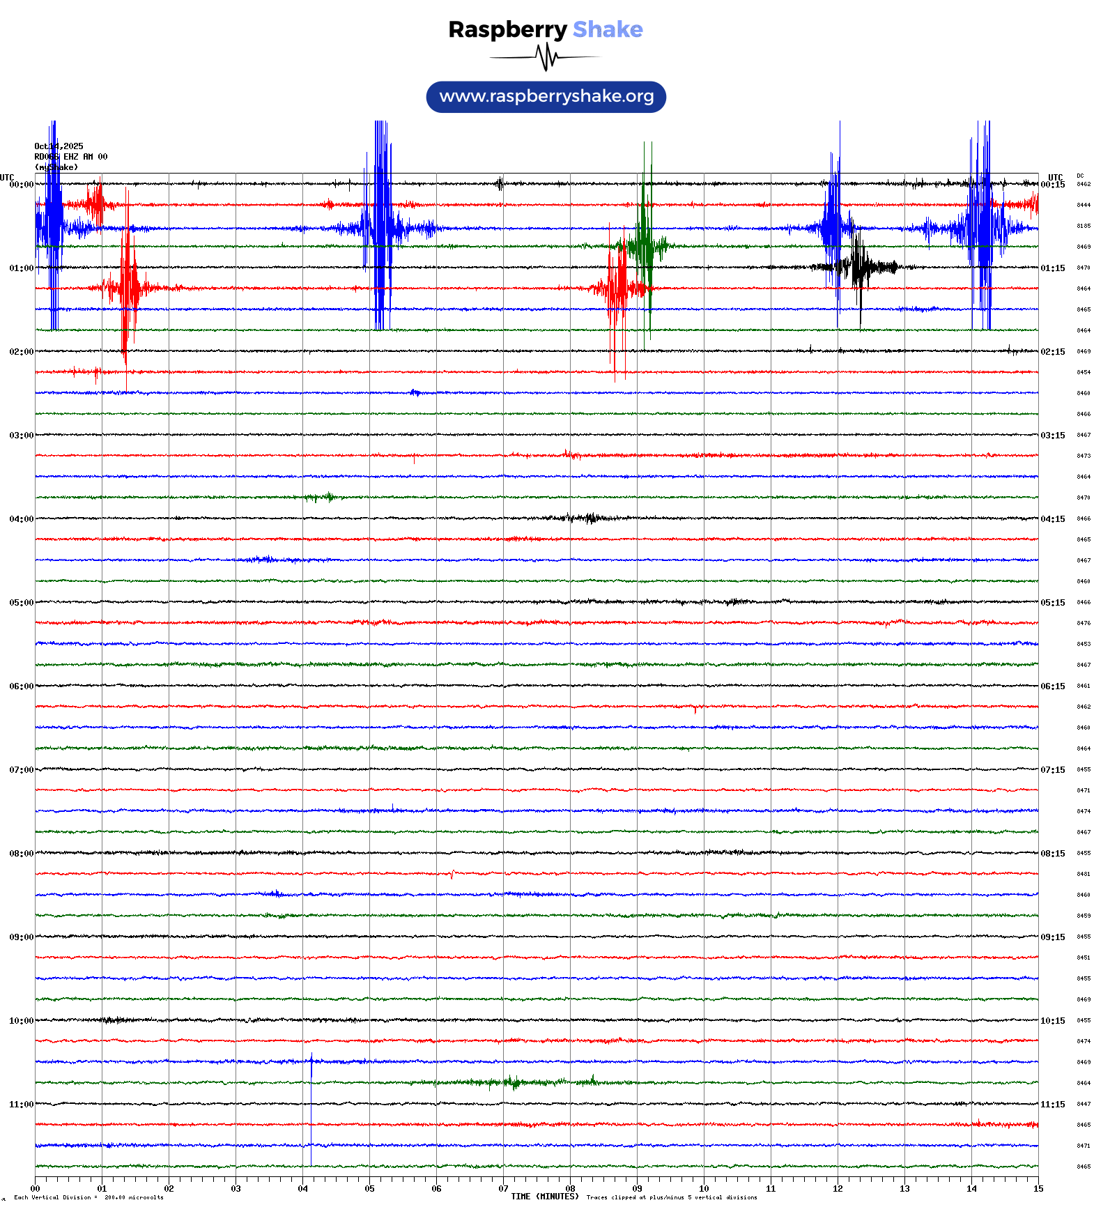Image resolution: width=1094 pixels, height=1207 pixels.
Task: Click the seismic wave pulse icon under the logo
Action: pos(546,57)
